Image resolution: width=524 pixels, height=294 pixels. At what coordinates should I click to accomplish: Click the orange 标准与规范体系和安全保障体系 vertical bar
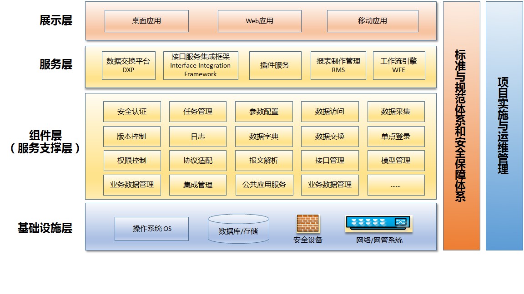pos(461,126)
